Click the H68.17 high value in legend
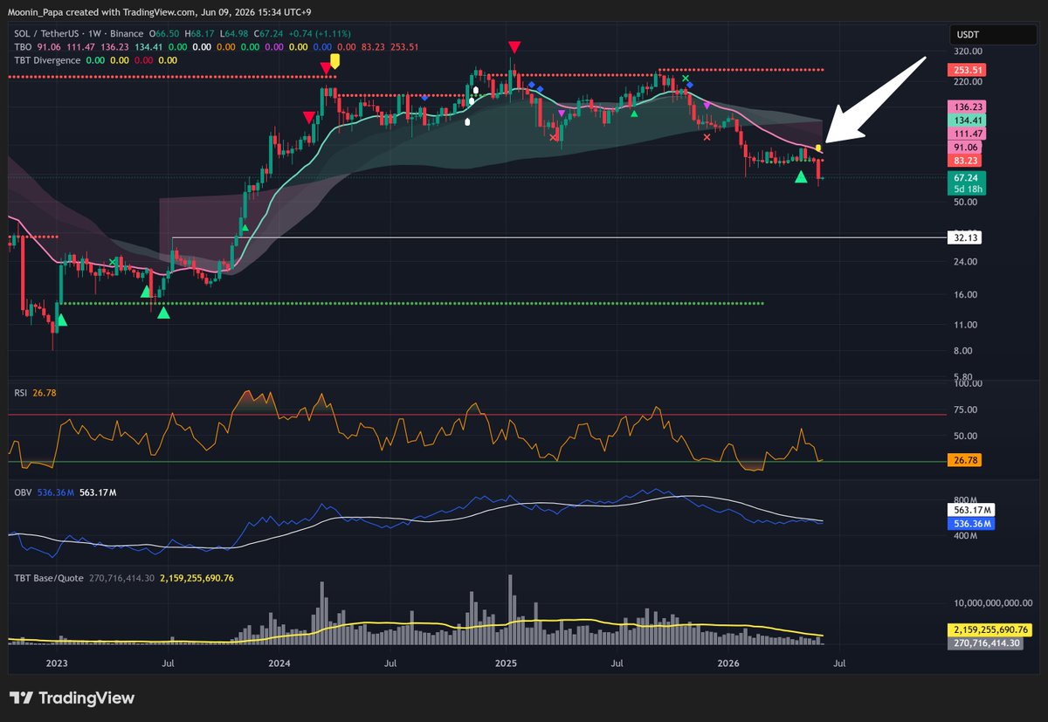 (201, 33)
